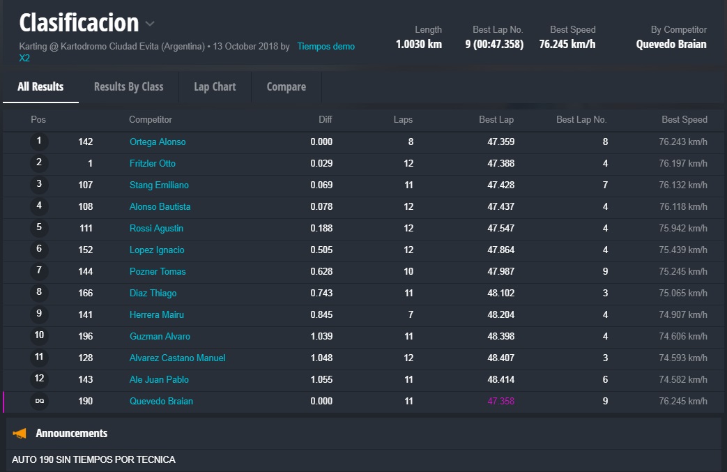The height and width of the screenshot is (472, 727).
Task: Click the AUTO 190 SIN TIEMPOS announcement
Action: point(93,459)
